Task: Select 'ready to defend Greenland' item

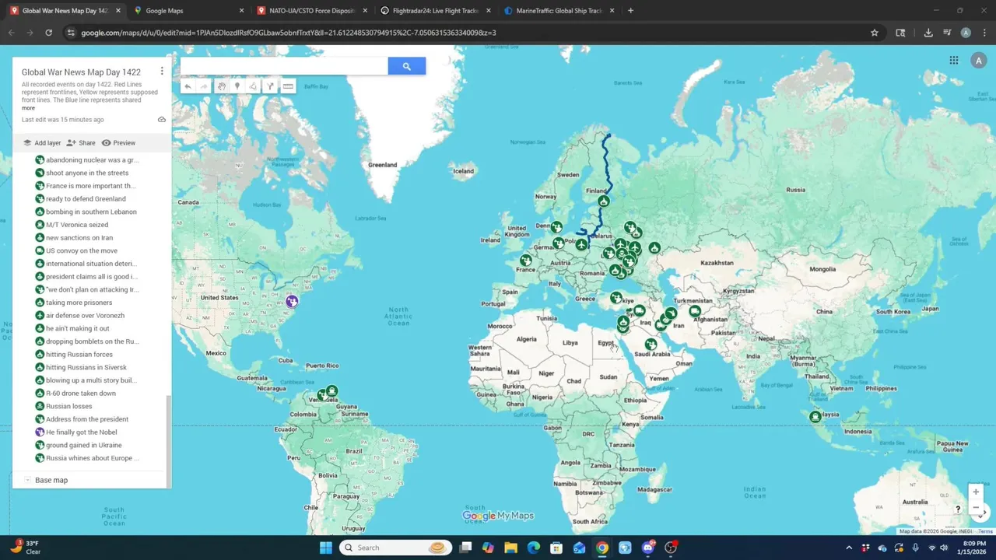Action: tap(86, 199)
